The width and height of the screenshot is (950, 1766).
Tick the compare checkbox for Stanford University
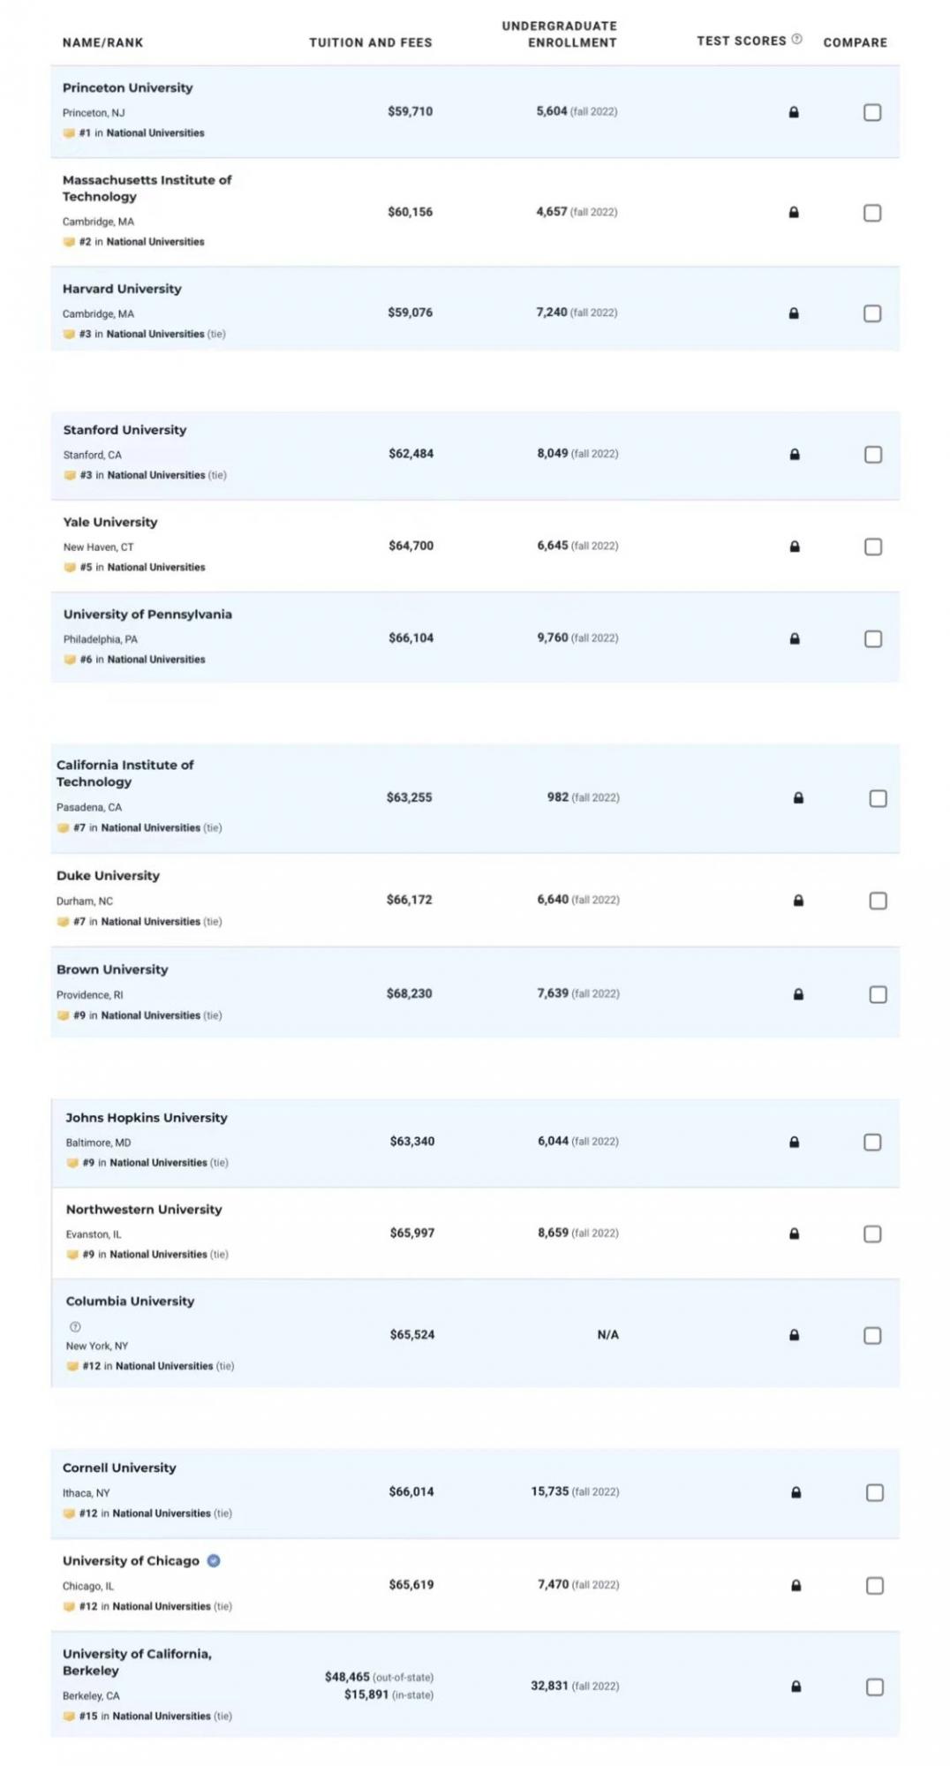(x=873, y=454)
